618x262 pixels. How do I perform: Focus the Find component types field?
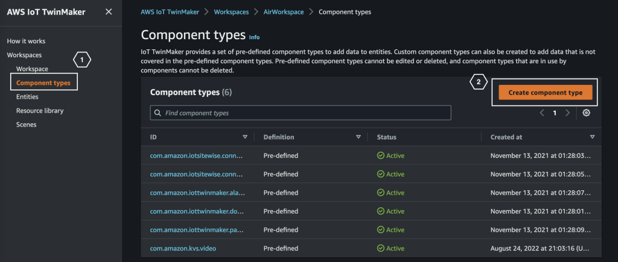coord(300,113)
